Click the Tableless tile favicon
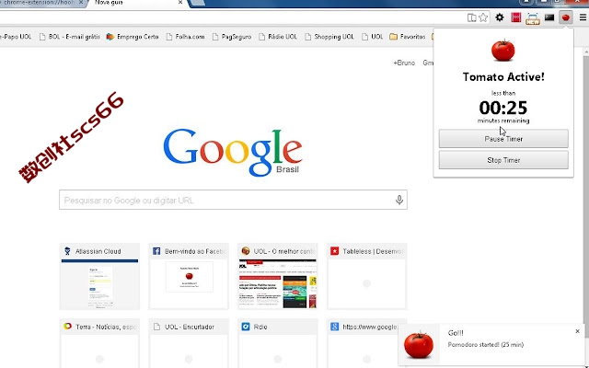This screenshot has width=589, height=368. (x=334, y=251)
